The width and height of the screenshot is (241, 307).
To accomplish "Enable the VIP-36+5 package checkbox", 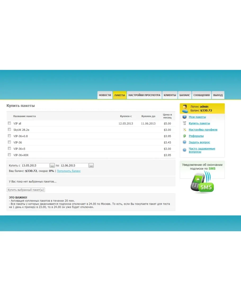I will coord(9,148).
